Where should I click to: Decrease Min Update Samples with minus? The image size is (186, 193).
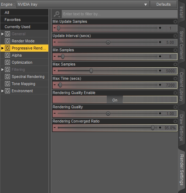[54, 28]
